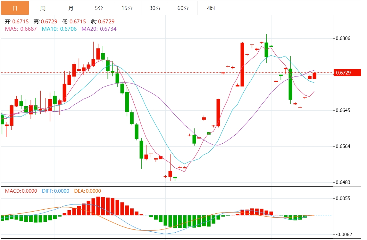
Task: Click the DEA:0.0000 label
Action: point(88,191)
